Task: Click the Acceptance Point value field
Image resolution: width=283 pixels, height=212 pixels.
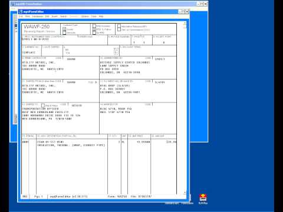Action: coord(164,42)
